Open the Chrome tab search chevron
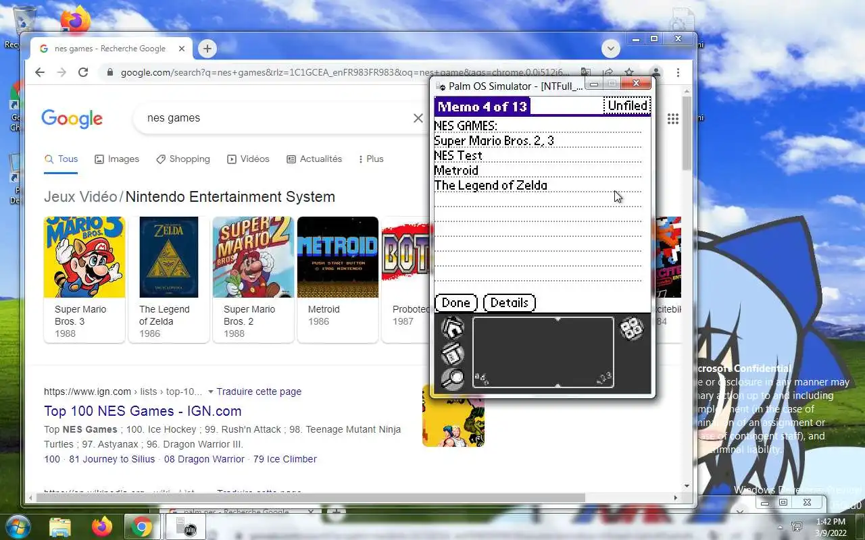The width and height of the screenshot is (865, 540). (x=611, y=49)
